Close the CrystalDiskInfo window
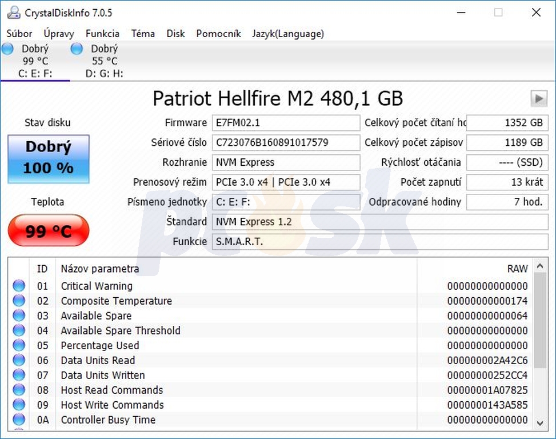Viewport: 556px width, 439px height. coord(536,13)
